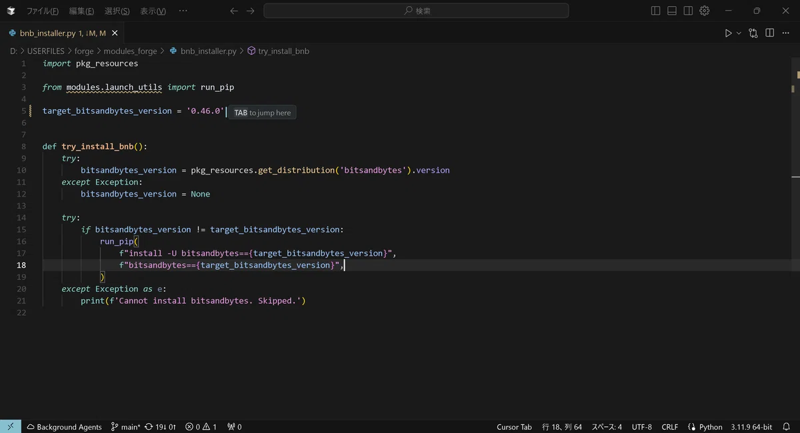Click the Cursor app logo icon
The image size is (800, 433).
pos(11,11)
